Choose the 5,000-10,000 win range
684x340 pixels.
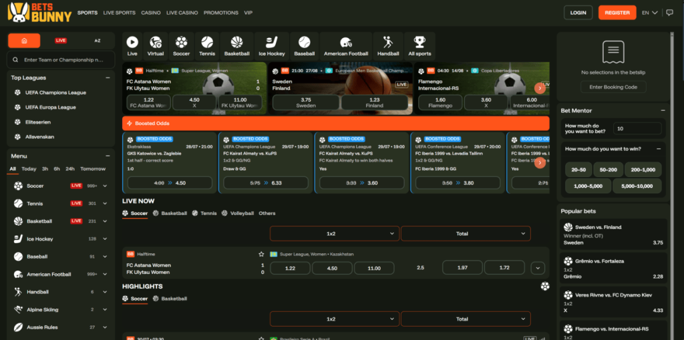[x=637, y=186]
